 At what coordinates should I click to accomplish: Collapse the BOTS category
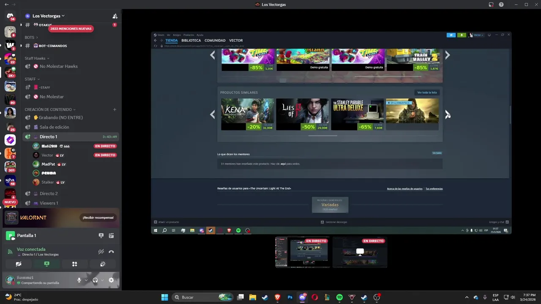(31, 38)
